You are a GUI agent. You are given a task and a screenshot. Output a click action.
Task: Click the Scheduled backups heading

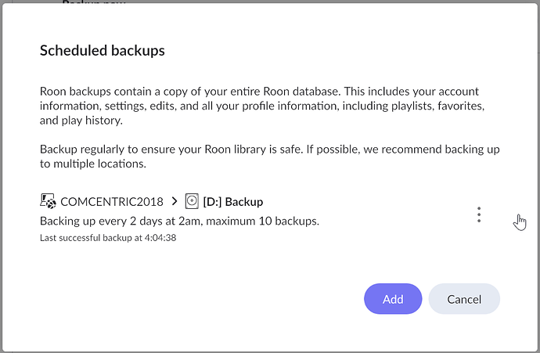click(x=103, y=51)
